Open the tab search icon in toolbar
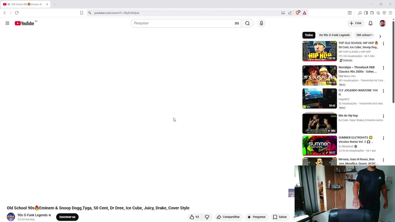Screen dimensions: 395x222 click(x=350, y=13)
